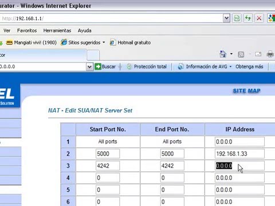Click 'All ports' in the End Port column
This screenshot has height=206, width=275.
pyautogui.click(x=172, y=141)
